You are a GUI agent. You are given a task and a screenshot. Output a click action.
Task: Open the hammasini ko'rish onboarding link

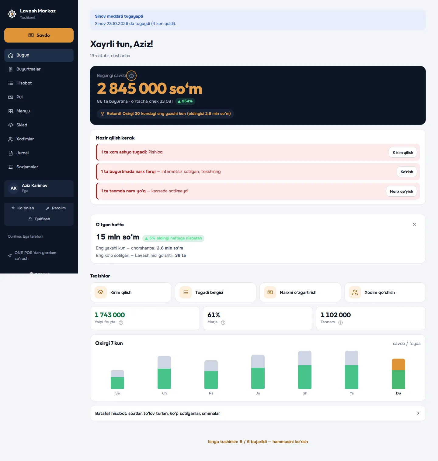click(x=290, y=442)
